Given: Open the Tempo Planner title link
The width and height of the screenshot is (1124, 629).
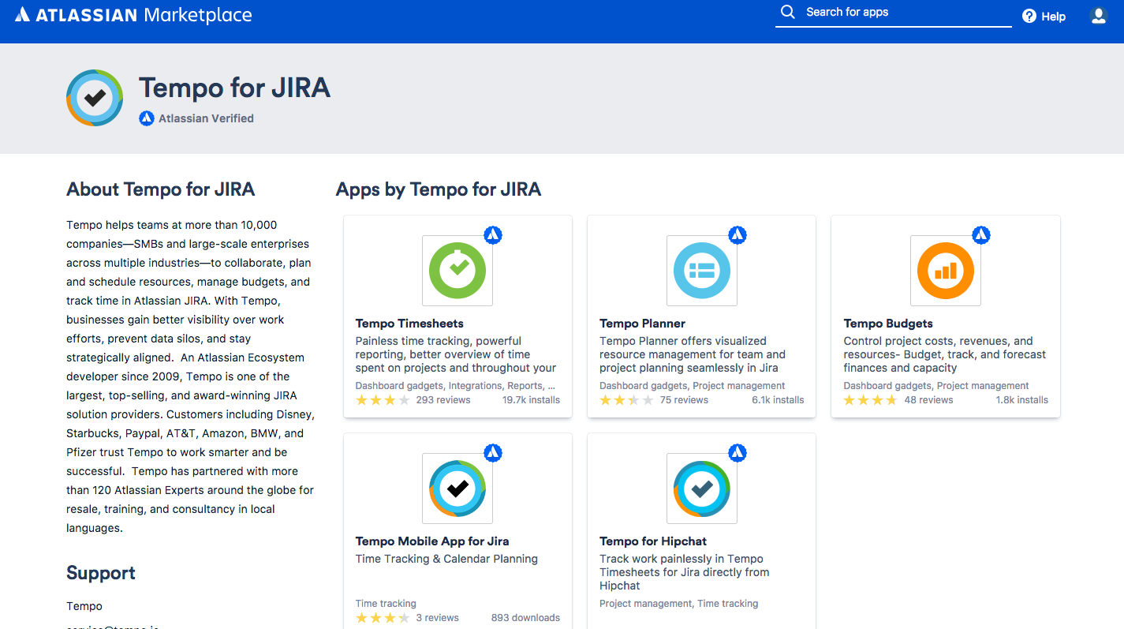Looking at the screenshot, I should [x=642, y=324].
